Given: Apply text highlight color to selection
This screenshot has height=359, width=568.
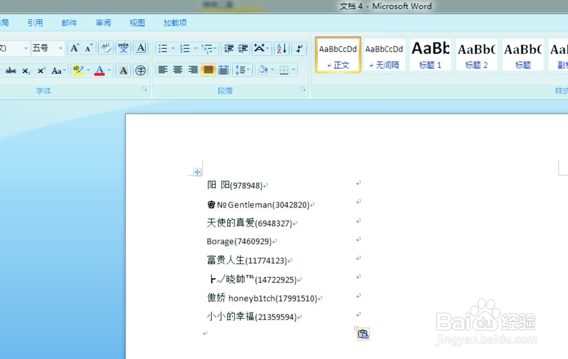Looking at the screenshot, I should pyautogui.click(x=78, y=70).
